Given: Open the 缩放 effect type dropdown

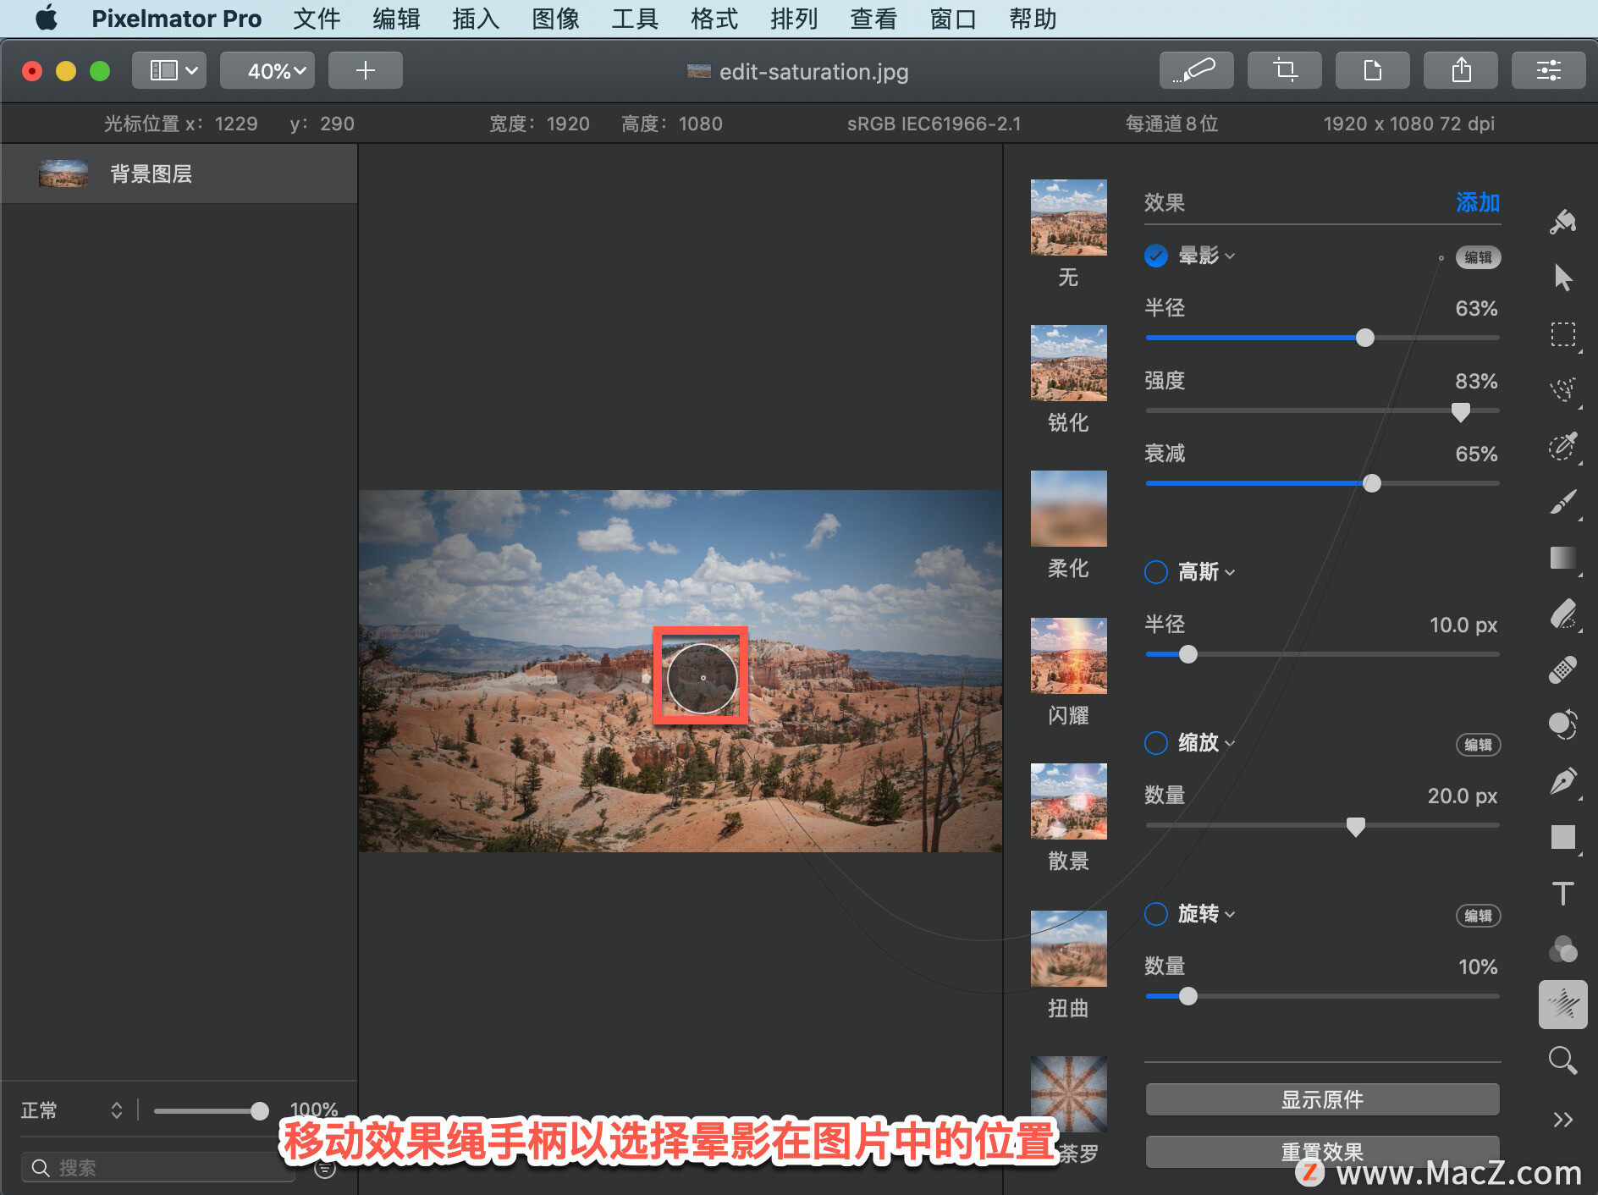Looking at the screenshot, I should pyautogui.click(x=1207, y=743).
